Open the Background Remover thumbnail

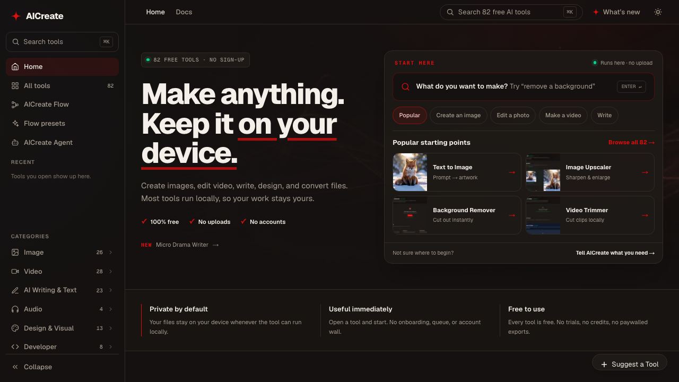[x=410, y=215]
